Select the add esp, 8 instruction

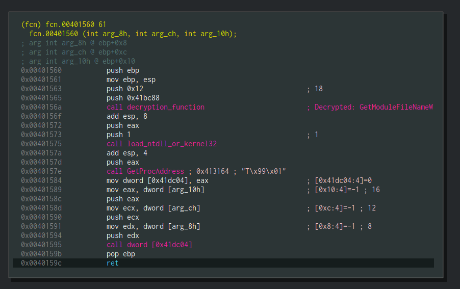pyautogui.click(x=124, y=116)
